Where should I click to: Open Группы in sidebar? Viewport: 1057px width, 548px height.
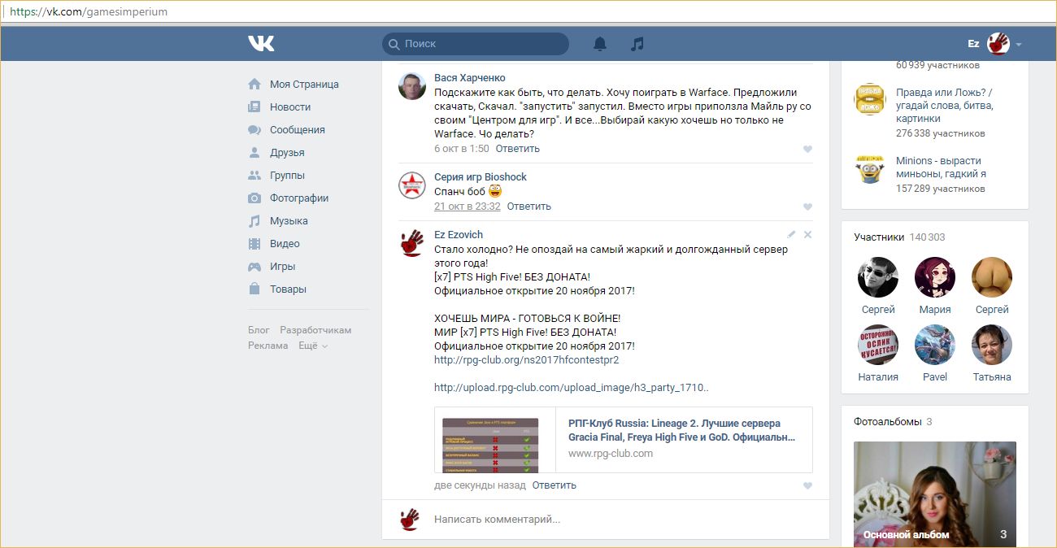[287, 176]
